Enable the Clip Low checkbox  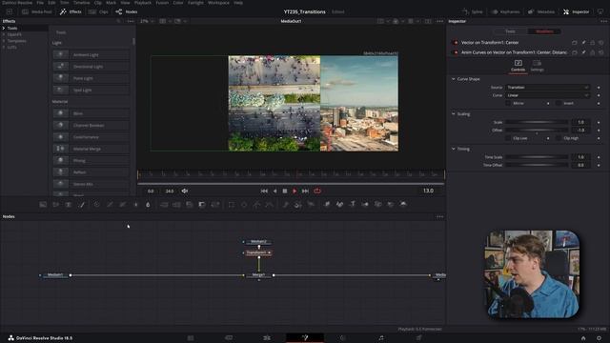point(508,138)
